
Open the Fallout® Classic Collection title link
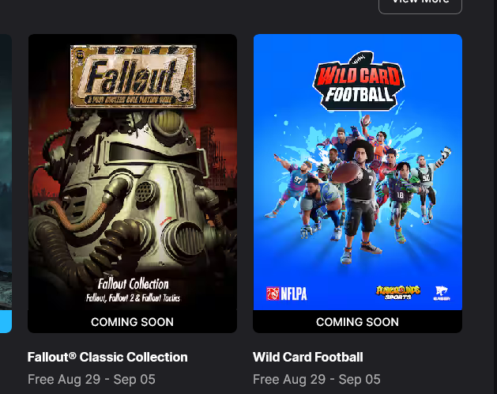click(x=107, y=357)
